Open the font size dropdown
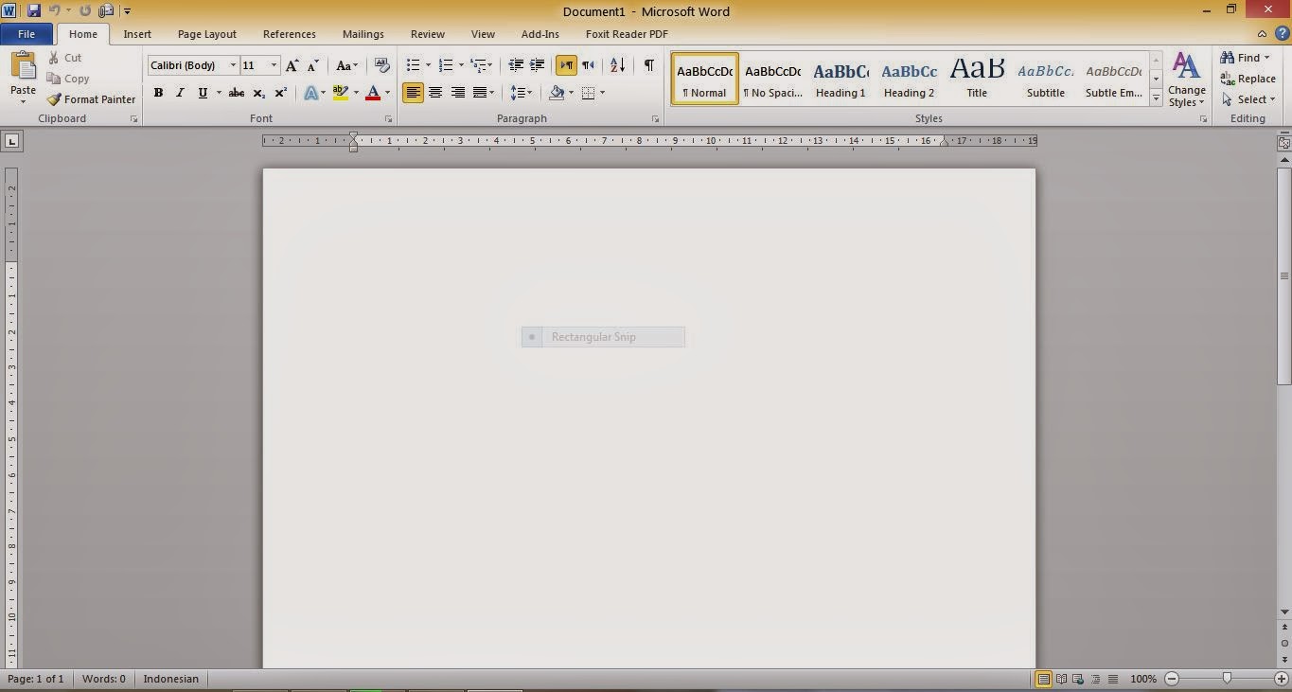1292x692 pixels. pos(274,65)
